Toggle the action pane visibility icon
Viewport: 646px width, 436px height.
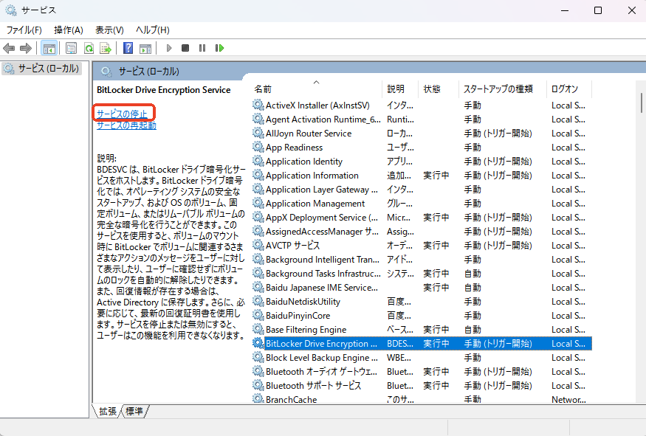pyautogui.click(x=145, y=48)
